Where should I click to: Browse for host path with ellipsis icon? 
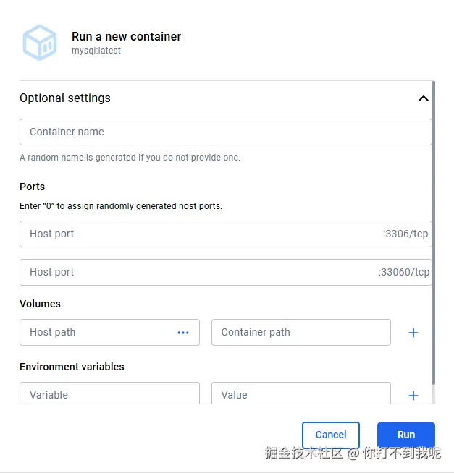183,333
